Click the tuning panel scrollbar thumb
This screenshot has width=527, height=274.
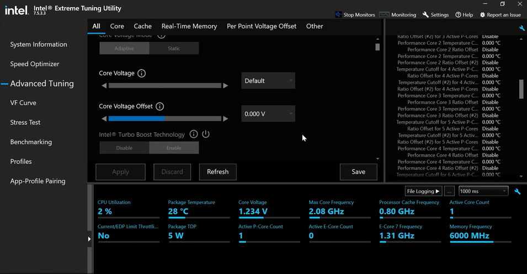click(x=377, y=47)
